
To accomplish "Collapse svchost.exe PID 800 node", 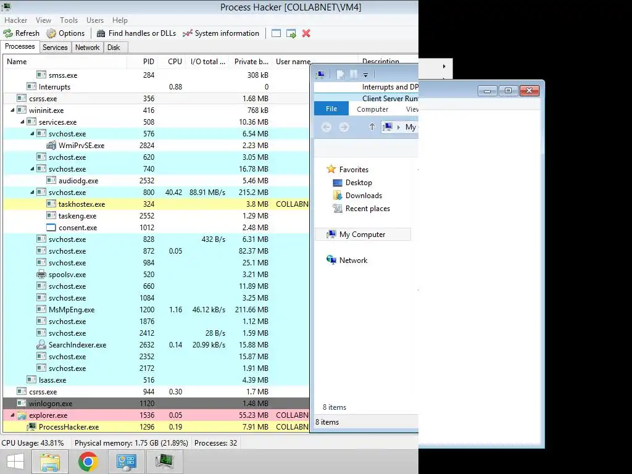I will pos(32,193).
